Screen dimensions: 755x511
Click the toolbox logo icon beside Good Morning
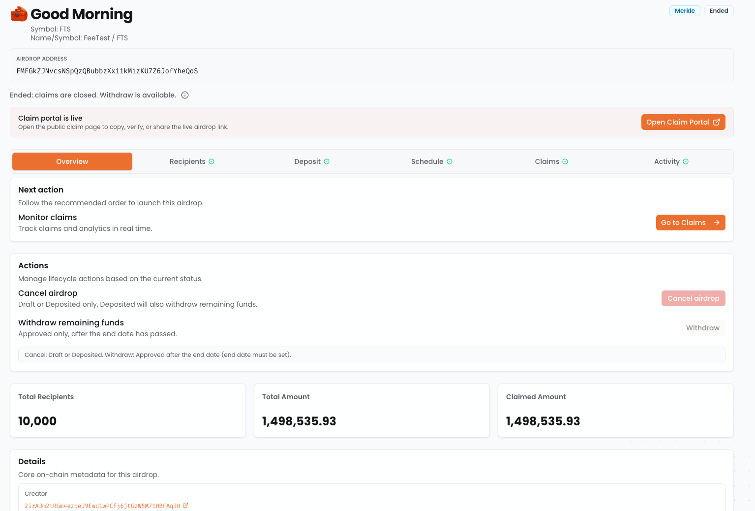pos(19,14)
